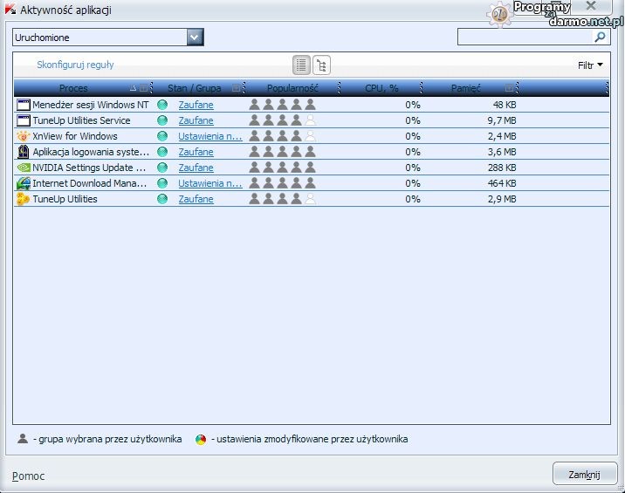625x493 pixels.
Task: Click the Proces column options icon
Action: click(144, 88)
